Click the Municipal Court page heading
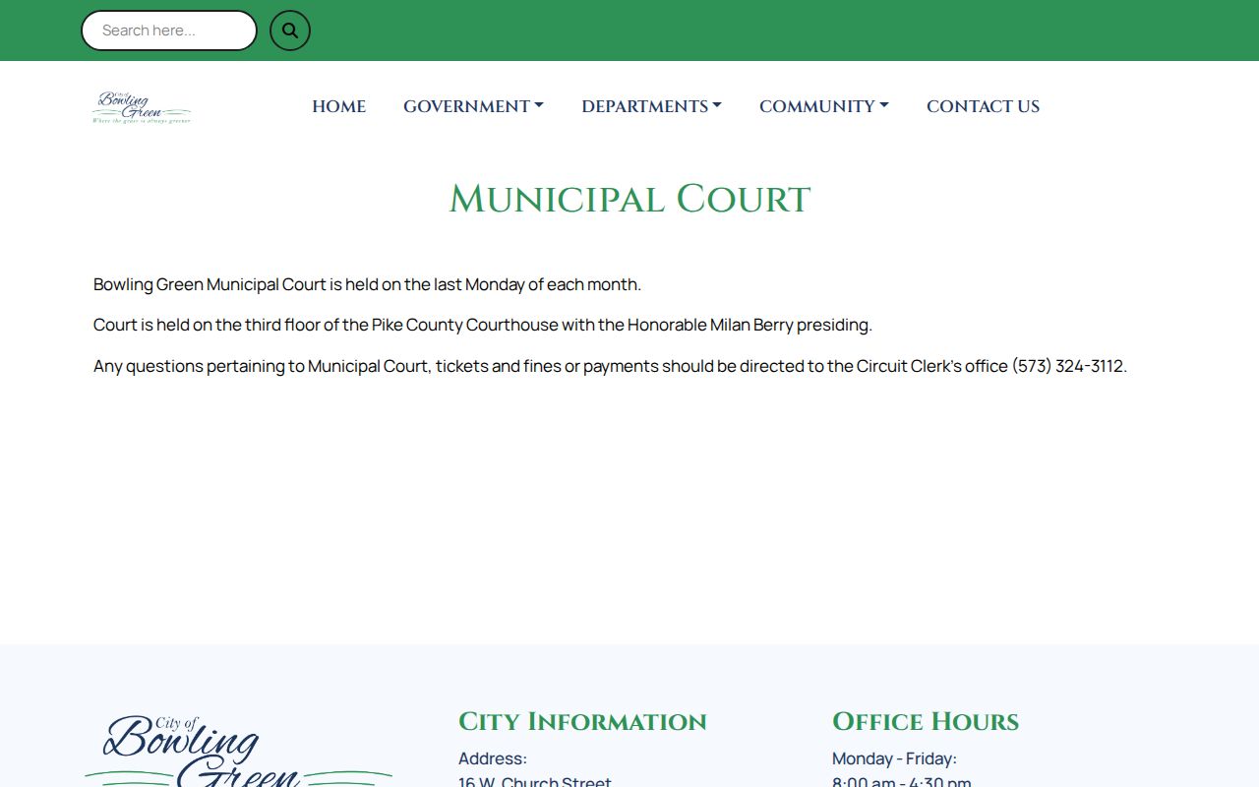Image resolution: width=1259 pixels, height=787 pixels. pos(629,200)
